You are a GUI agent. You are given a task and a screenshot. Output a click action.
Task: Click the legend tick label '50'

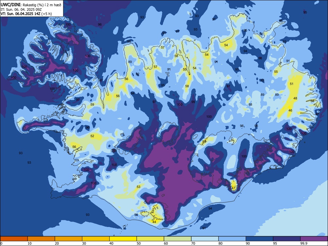(x=139, y=243)
